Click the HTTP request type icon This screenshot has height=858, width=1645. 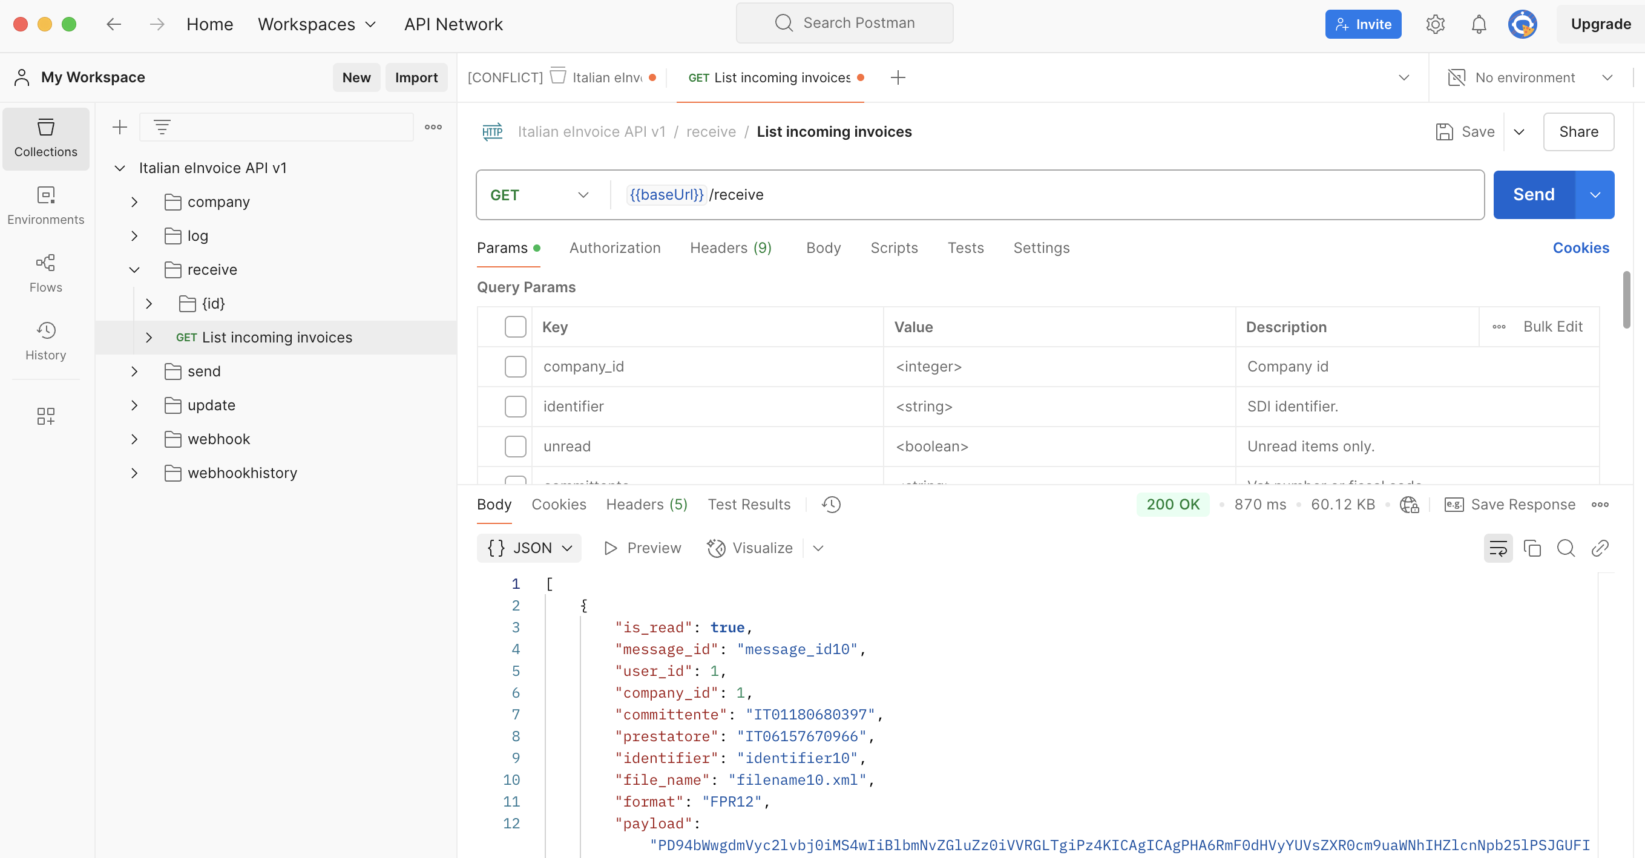pos(491,131)
